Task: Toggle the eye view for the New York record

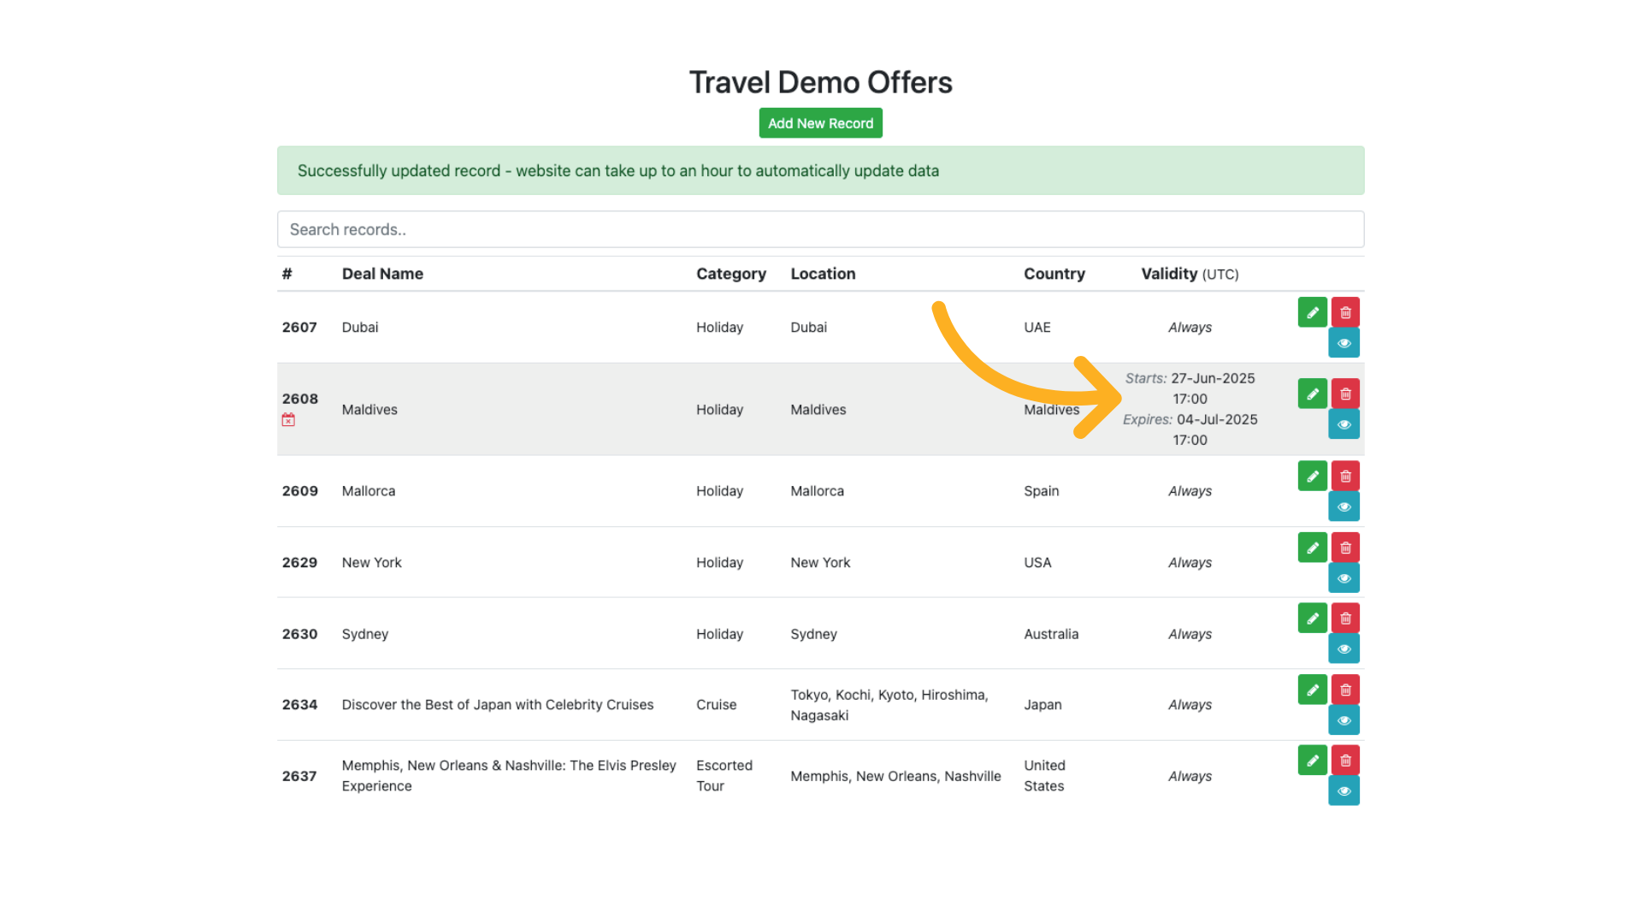Action: (x=1344, y=577)
